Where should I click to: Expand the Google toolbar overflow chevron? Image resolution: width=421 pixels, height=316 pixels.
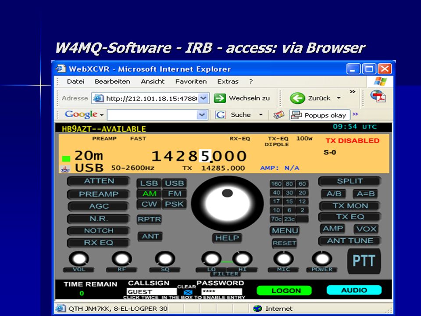[x=355, y=114]
